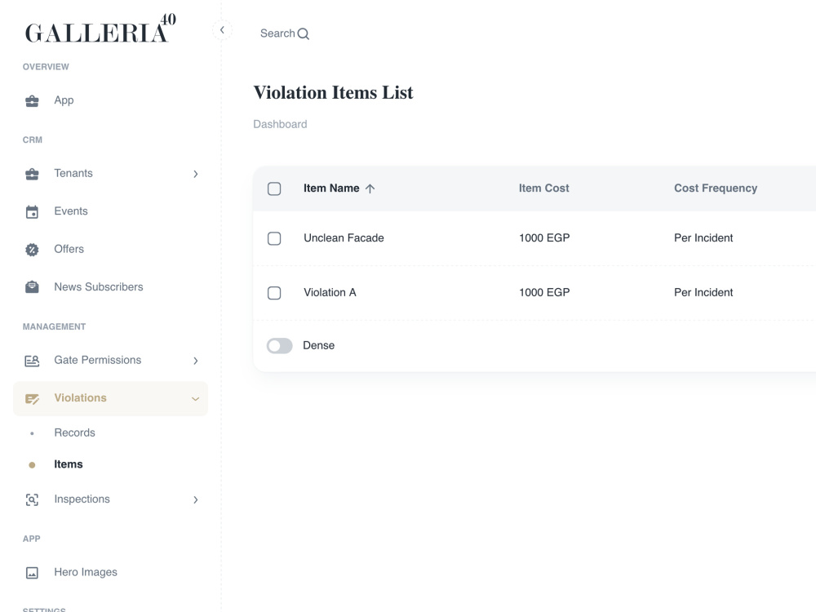Click the OVERVIEW section label
Viewport: 816px width, 612px height.
(x=46, y=67)
